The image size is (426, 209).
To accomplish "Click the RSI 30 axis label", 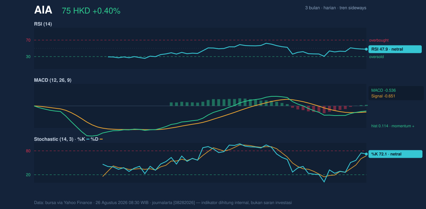I will 28,57.
